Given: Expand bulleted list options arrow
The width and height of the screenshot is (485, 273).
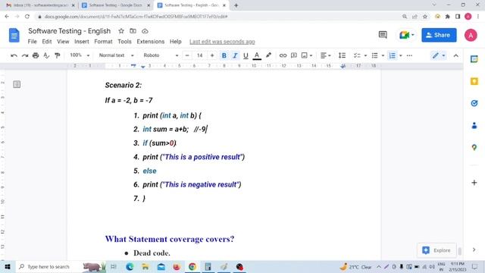Looking at the screenshot, I should click(383, 55).
